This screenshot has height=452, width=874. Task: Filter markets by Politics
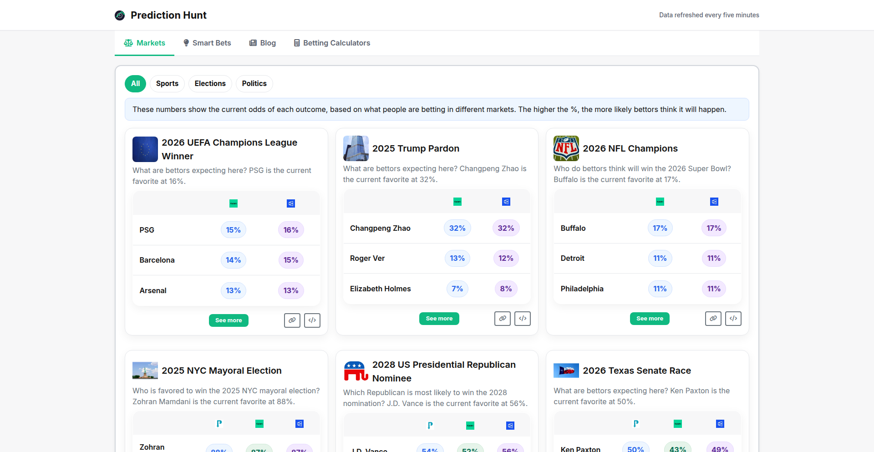coord(254,84)
